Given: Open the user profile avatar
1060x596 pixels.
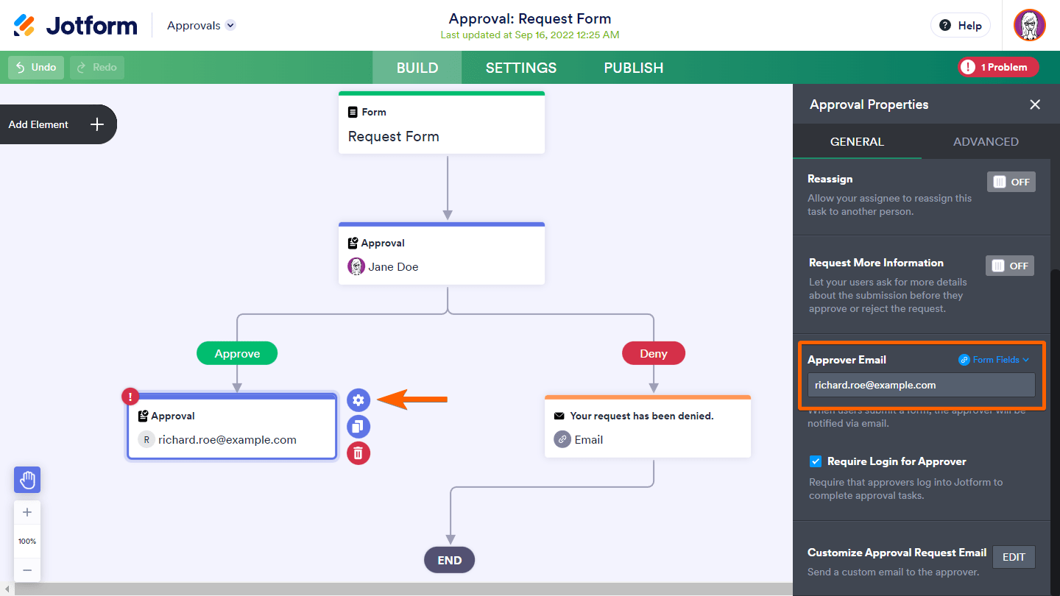Looking at the screenshot, I should pos(1029,26).
